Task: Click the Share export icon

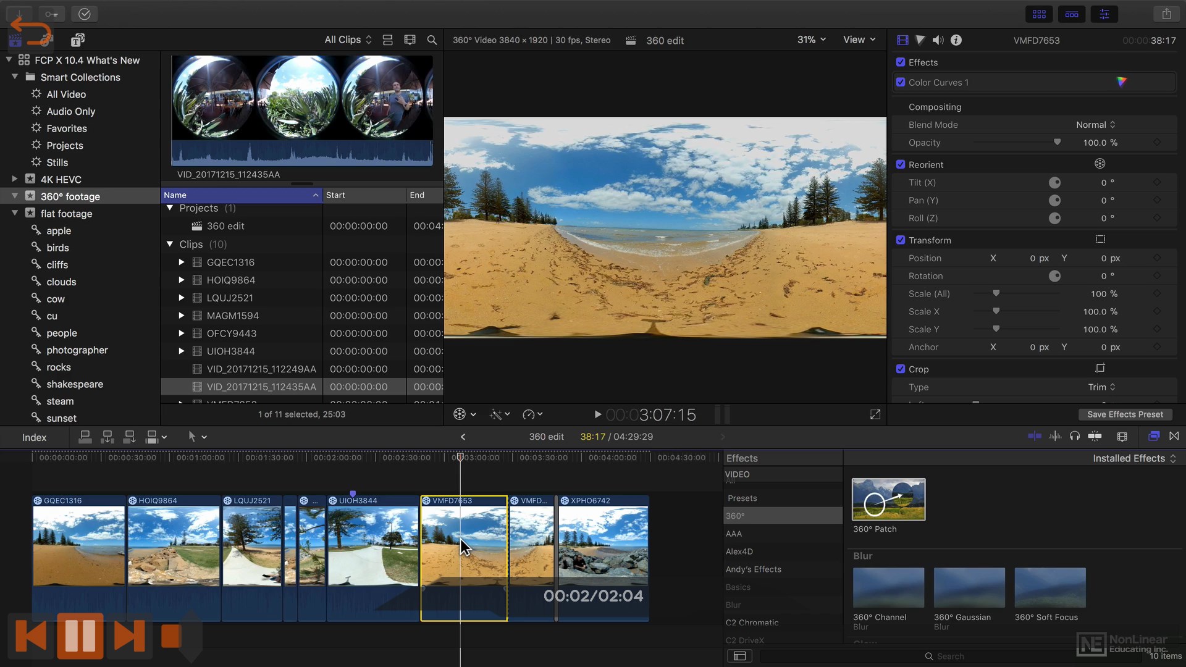Action: [x=1166, y=14]
